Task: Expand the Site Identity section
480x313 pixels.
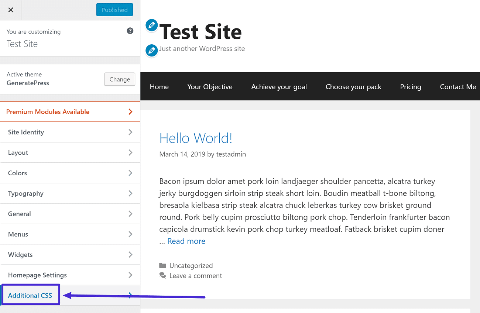Action: point(70,132)
